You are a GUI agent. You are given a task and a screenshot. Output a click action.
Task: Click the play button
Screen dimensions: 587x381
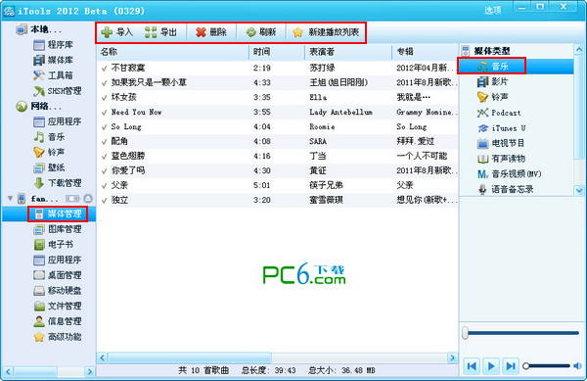[x=491, y=365]
